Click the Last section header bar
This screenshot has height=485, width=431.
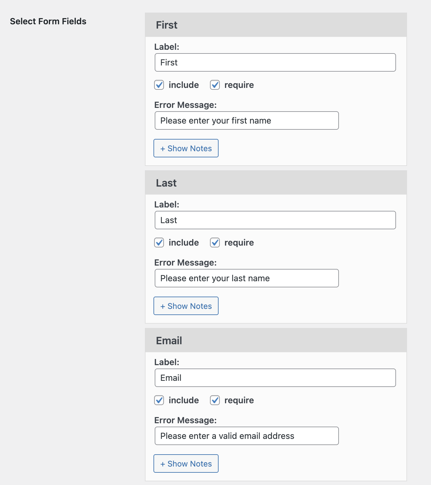click(276, 183)
